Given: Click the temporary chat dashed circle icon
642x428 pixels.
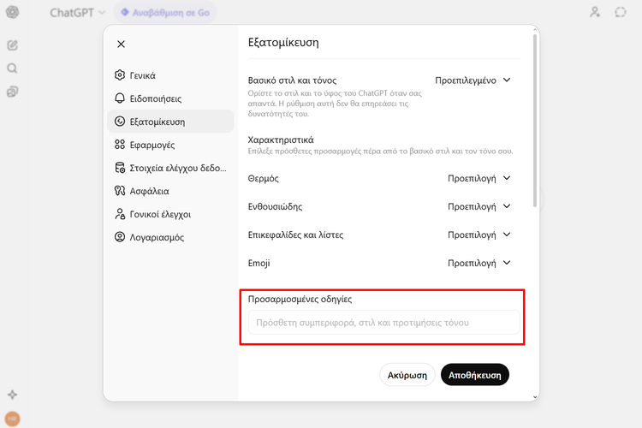Looking at the screenshot, I should point(621,13).
